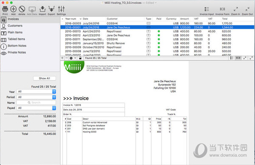The width and height of the screenshot is (255, 165).
Task: Open gear action menu below list
Action: 73,58
